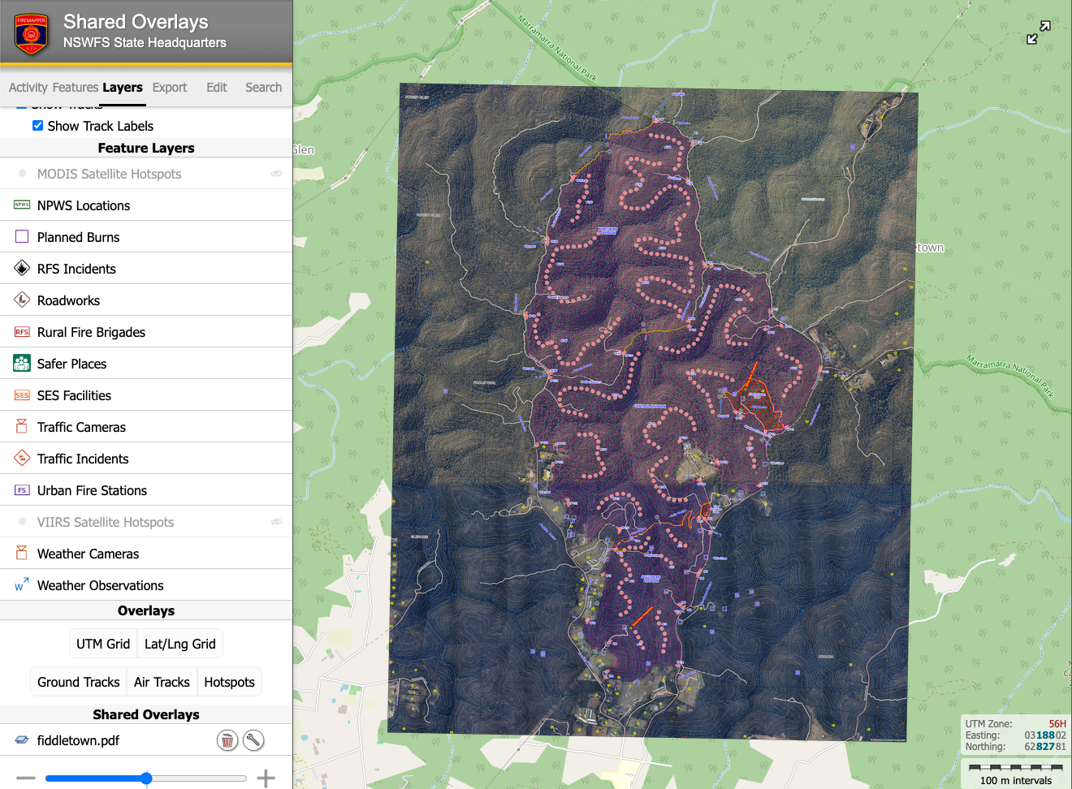The width and height of the screenshot is (1072, 789).
Task: Switch to the Export tab
Action: tap(170, 88)
